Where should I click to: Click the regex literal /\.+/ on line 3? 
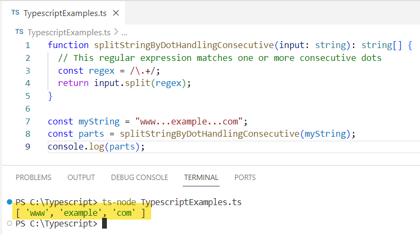click(x=143, y=71)
